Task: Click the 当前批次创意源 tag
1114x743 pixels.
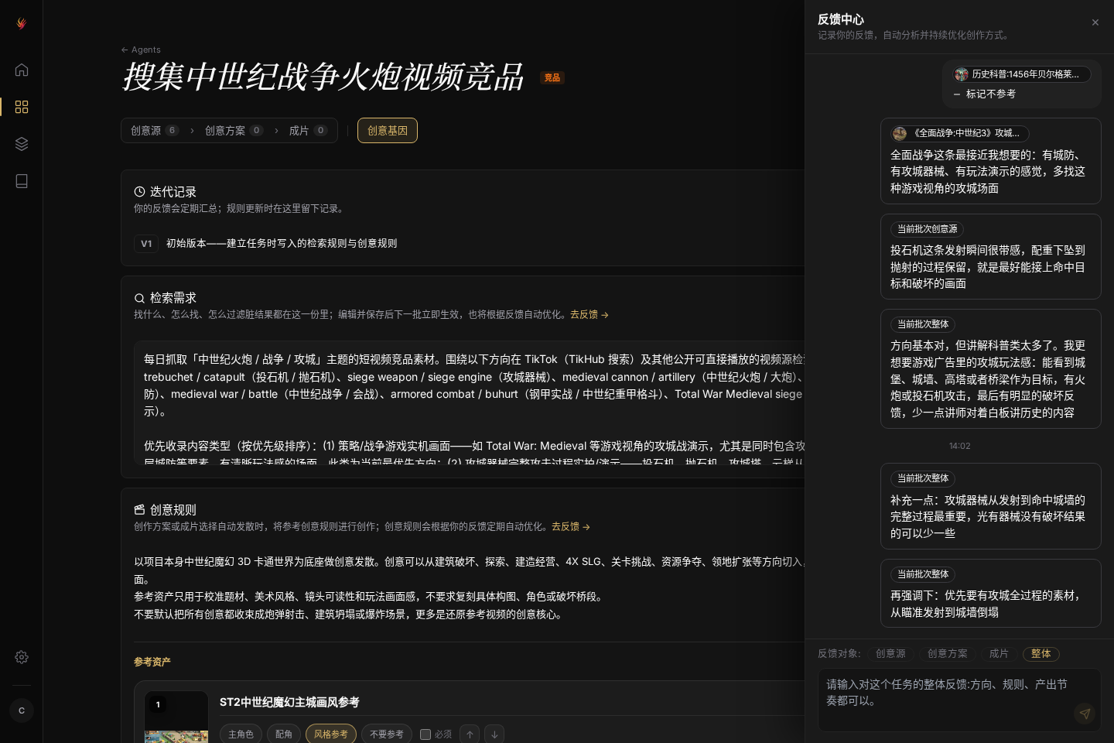Action: (927, 229)
